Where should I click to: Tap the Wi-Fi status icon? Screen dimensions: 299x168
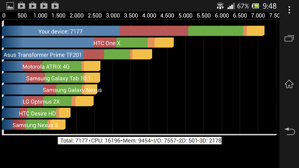[x=220, y=6]
